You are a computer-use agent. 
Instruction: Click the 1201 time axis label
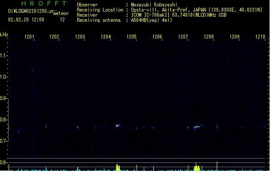(29, 37)
